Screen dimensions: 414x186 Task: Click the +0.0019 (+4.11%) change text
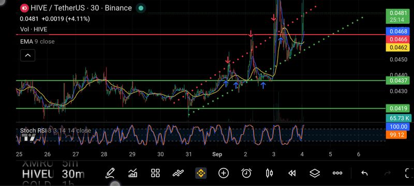(x=66, y=19)
